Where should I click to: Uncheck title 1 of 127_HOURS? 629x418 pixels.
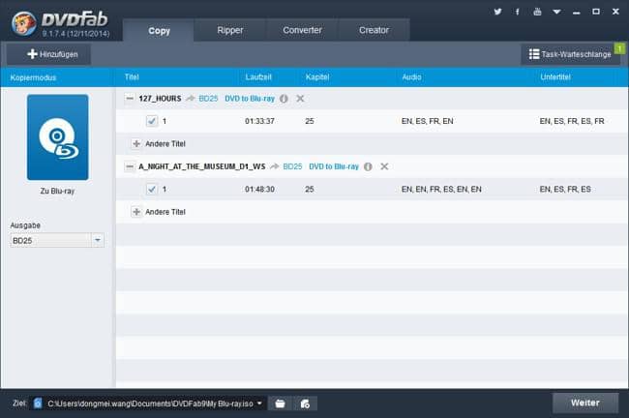tap(152, 121)
